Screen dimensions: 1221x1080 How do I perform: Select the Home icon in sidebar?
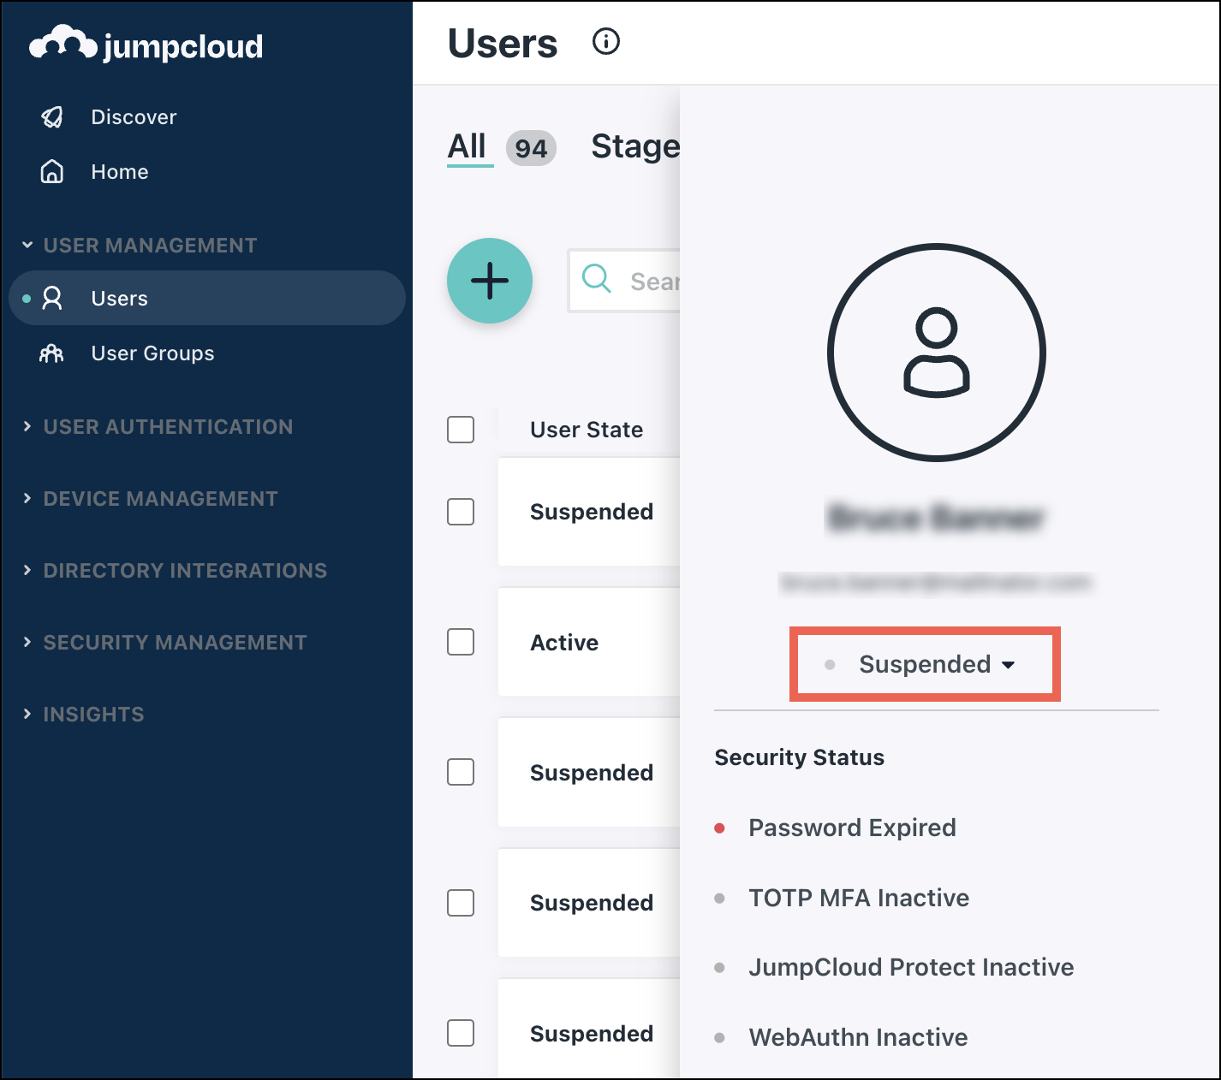coord(52,171)
